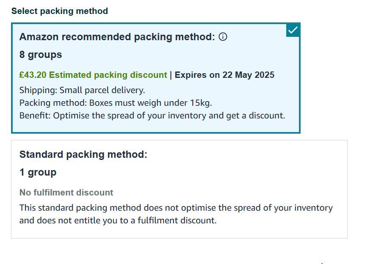The width and height of the screenshot is (365, 264).
Task: Select the Amazon recommended packing method card
Action: point(156,78)
